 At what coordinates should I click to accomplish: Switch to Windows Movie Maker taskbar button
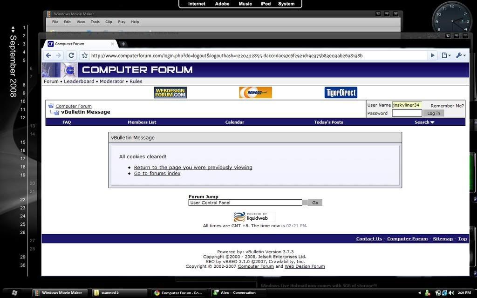(x=59, y=293)
